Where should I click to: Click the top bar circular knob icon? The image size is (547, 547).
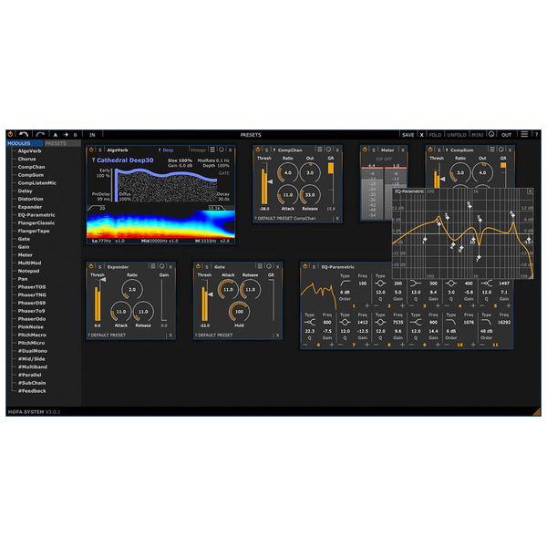click(x=491, y=134)
